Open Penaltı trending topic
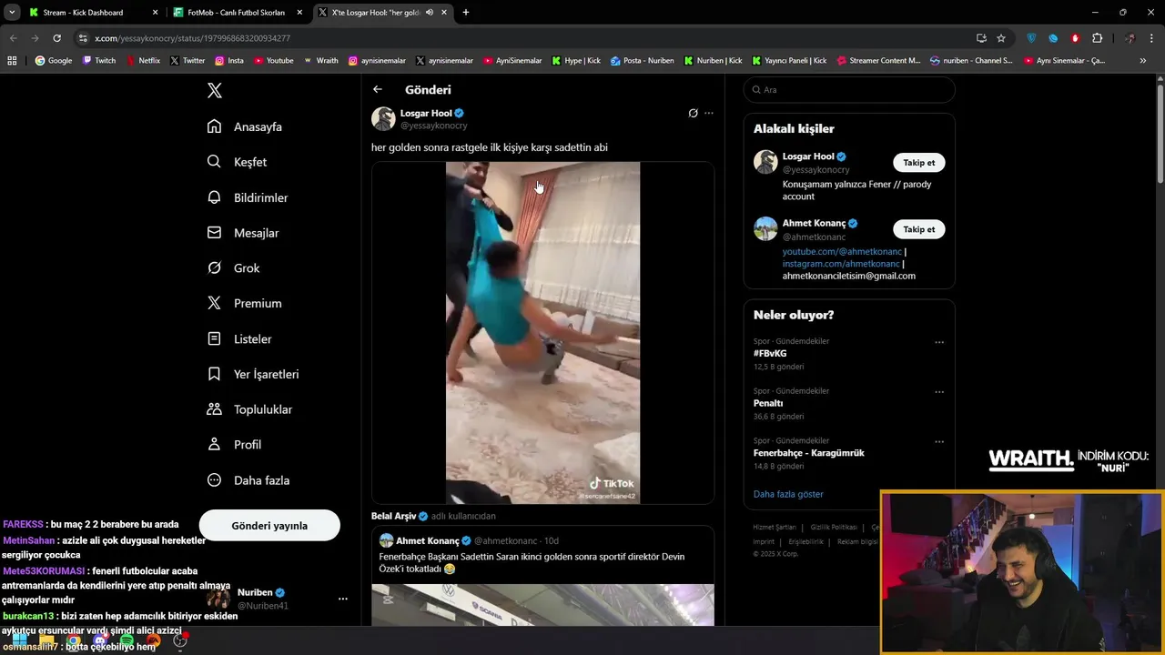This screenshot has height=655, width=1165. (x=768, y=403)
